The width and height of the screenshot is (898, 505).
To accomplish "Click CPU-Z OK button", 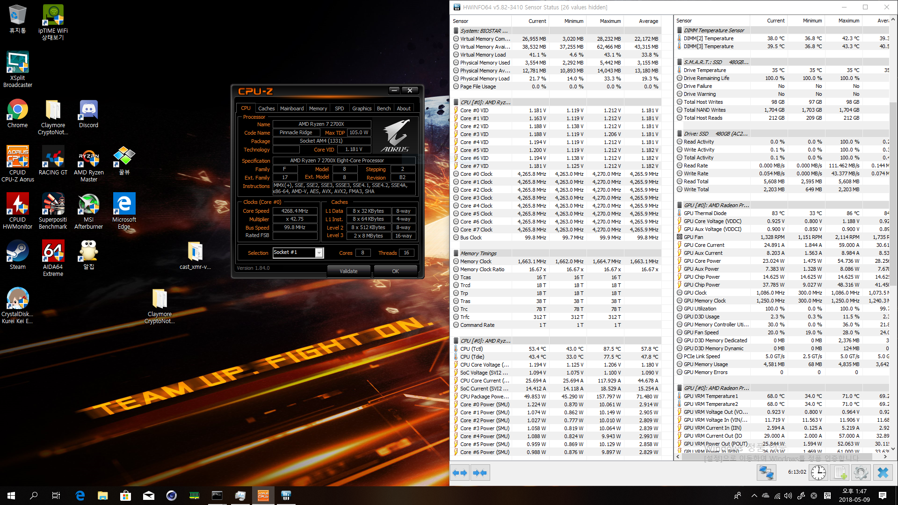I will (395, 271).
